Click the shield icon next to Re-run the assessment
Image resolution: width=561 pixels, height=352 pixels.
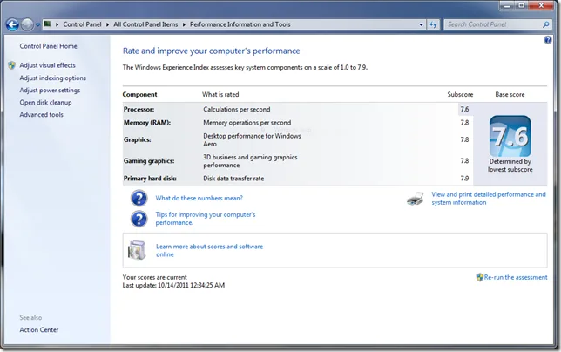point(480,277)
